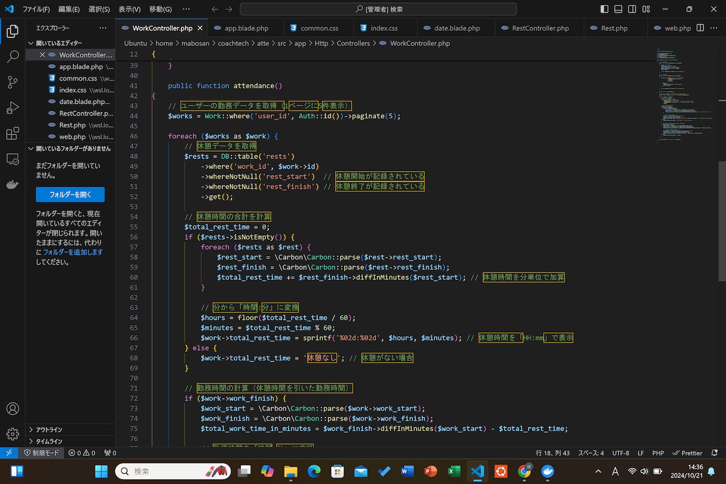Close the WorkController.php tab

tap(200, 28)
